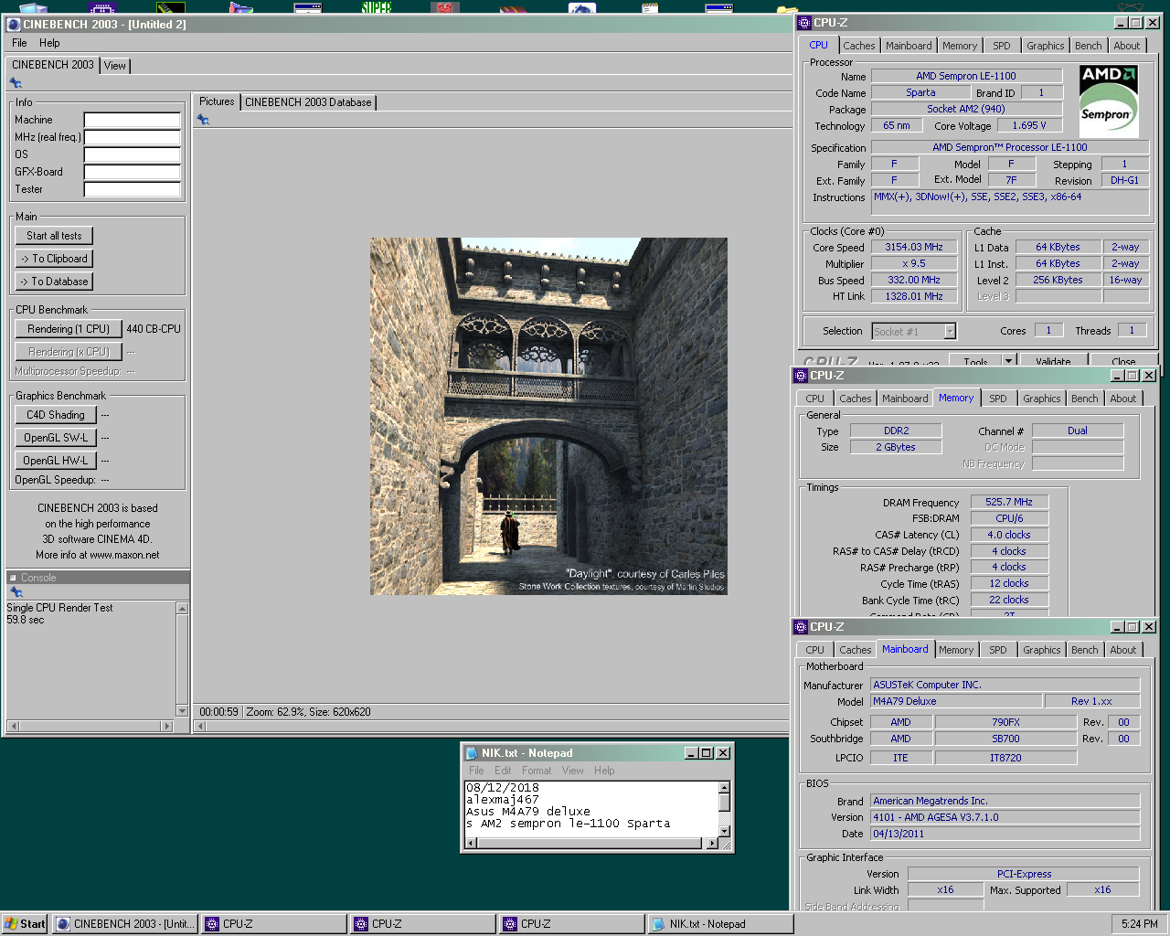Viewport: 1170px width, 936px height.
Task: Click the title icon of the CPU-Z window showing the Memory tab
Action: coord(801,376)
